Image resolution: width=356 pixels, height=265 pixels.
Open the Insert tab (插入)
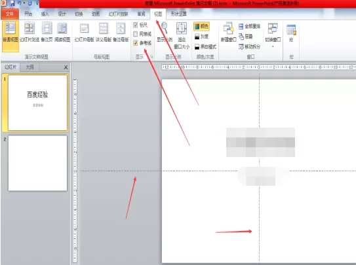(x=45, y=14)
